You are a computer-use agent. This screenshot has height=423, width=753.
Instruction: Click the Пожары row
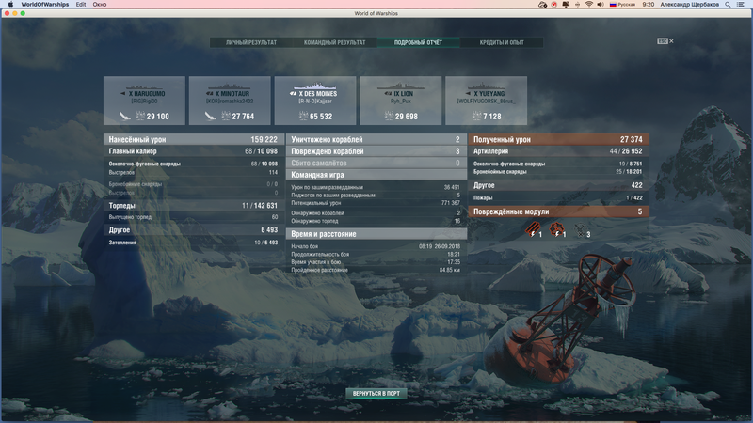558,197
